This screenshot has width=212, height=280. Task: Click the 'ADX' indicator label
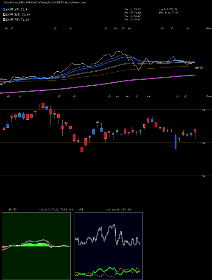(x=81, y=210)
